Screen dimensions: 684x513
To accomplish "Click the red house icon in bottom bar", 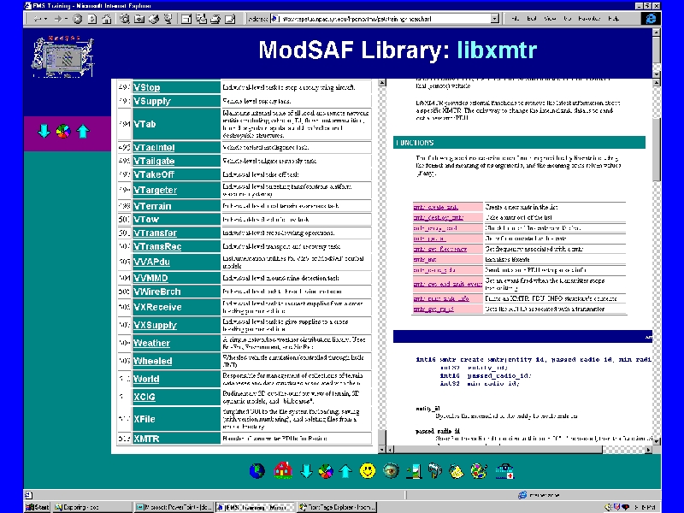I will coord(283,470).
